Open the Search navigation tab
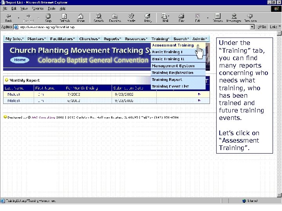 (x=181, y=39)
